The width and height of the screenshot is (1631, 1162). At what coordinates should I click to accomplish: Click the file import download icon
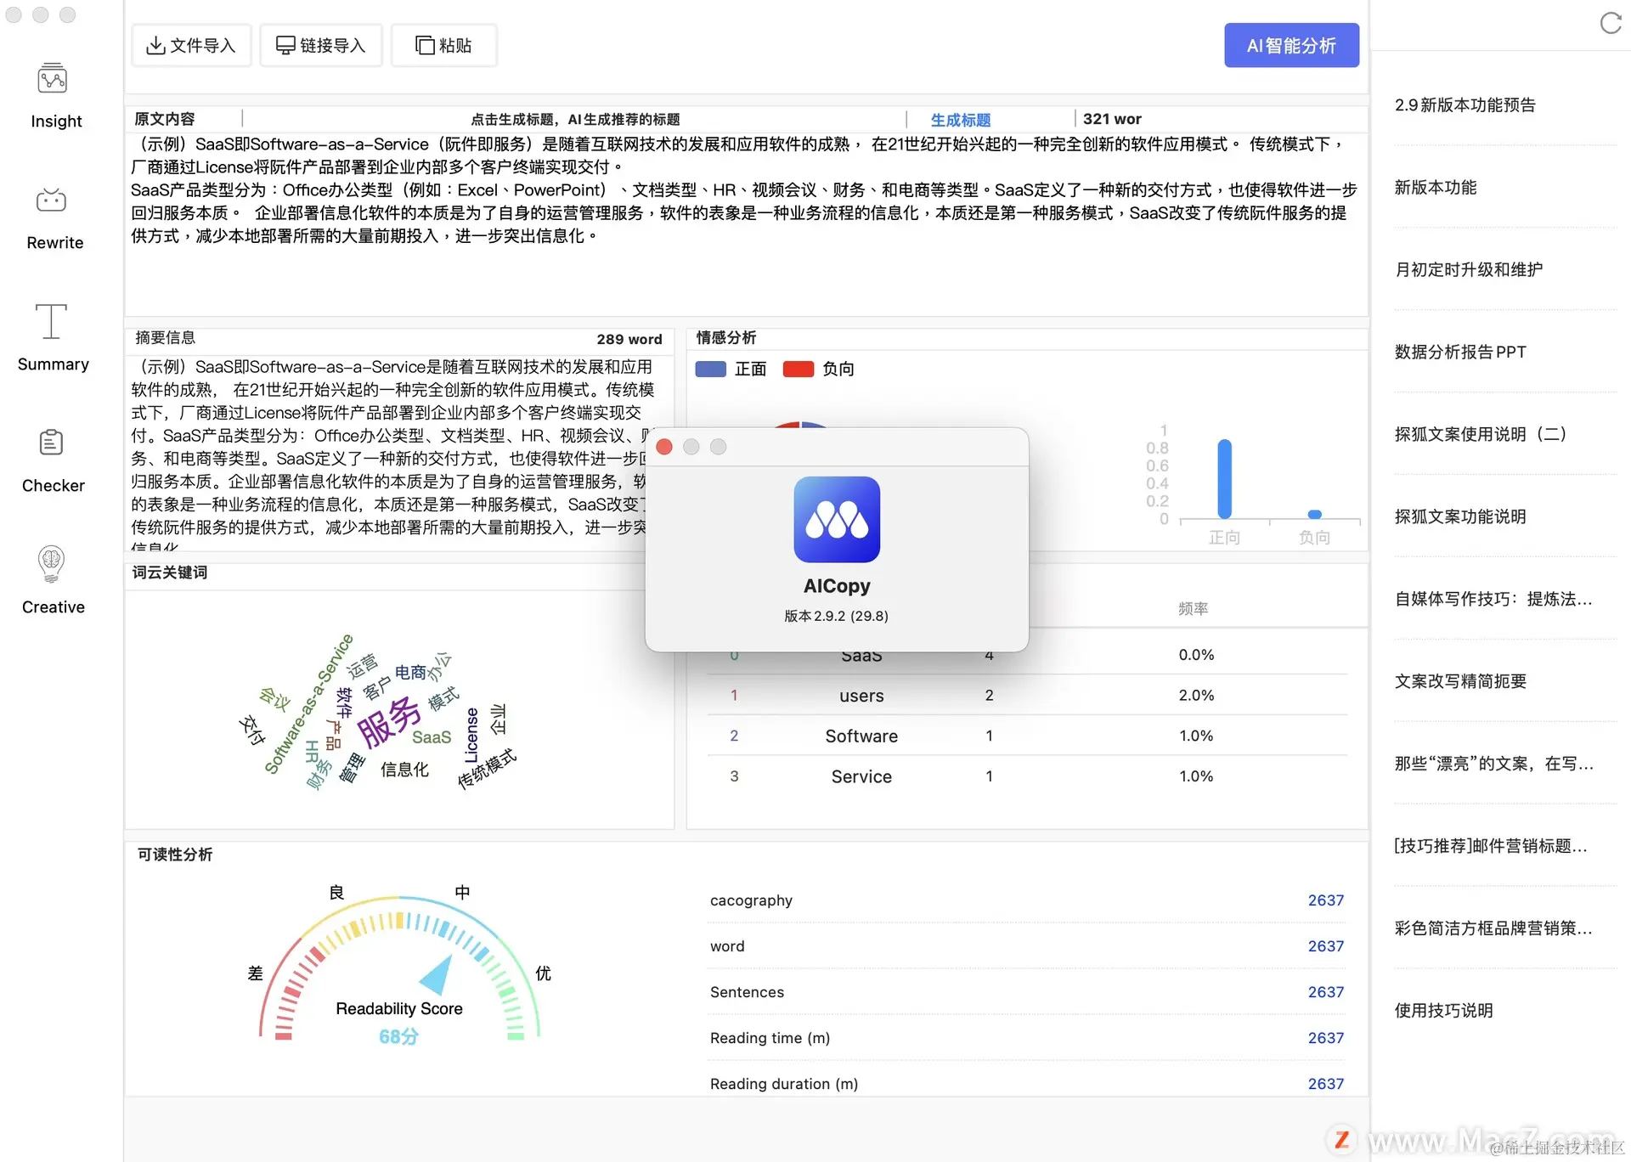point(155,45)
